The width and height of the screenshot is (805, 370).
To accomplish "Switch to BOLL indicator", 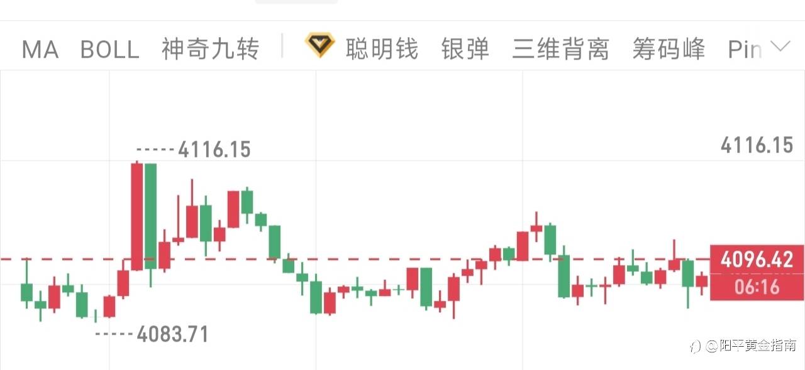I will coord(109,49).
